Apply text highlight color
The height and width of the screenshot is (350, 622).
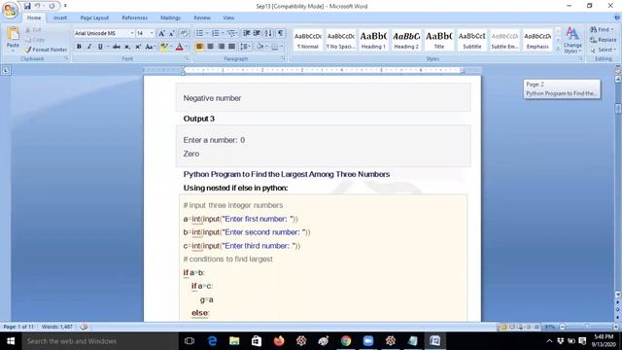coord(163,47)
